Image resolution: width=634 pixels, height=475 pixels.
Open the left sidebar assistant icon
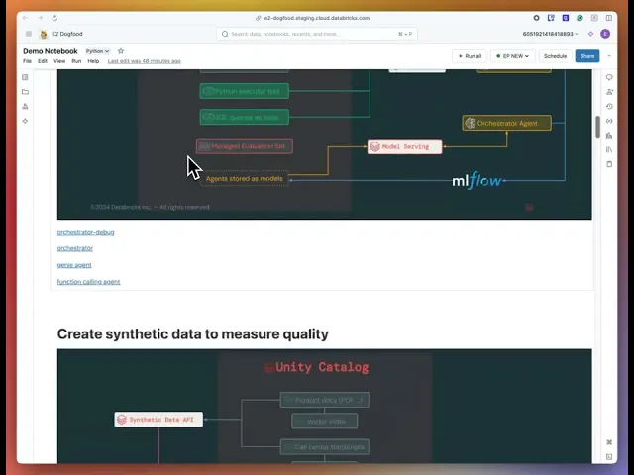click(25, 121)
